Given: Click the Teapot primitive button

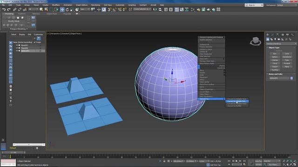Looking at the screenshot, I should click(x=275, y=67).
